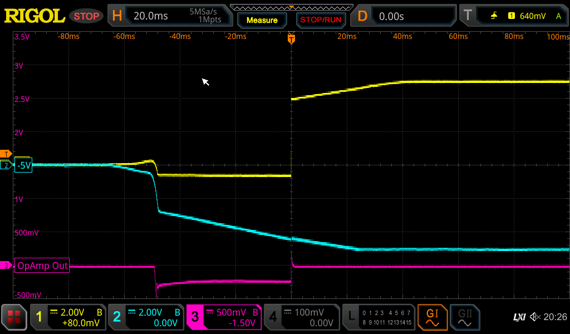Click the horizontal trigger position marker atop grid
This screenshot has height=334, width=570.
[291, 38]
